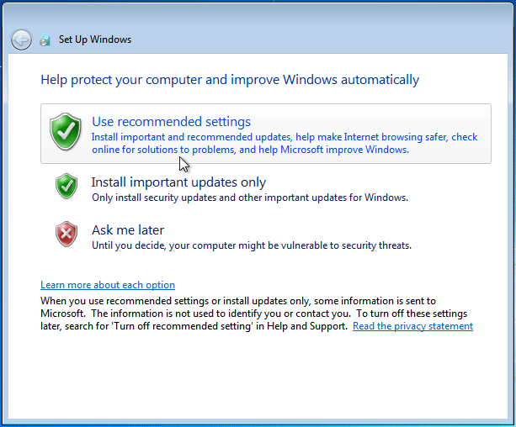Click the back arrow button
The height and width of the screenshot is (427, 516).
21,40
